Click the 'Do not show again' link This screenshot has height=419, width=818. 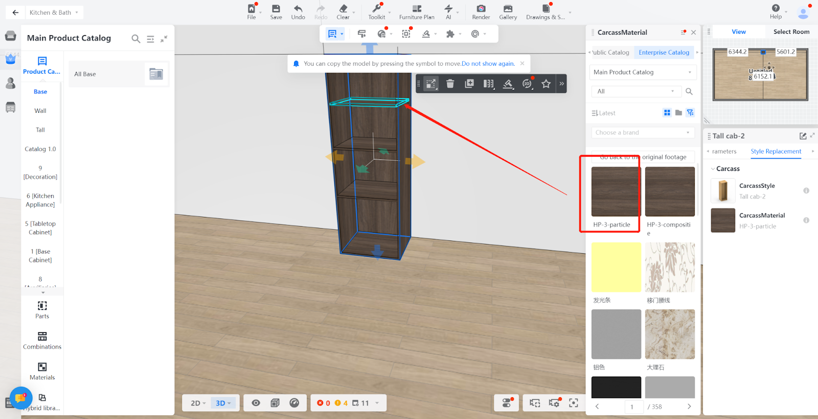[x=488, y=64]
